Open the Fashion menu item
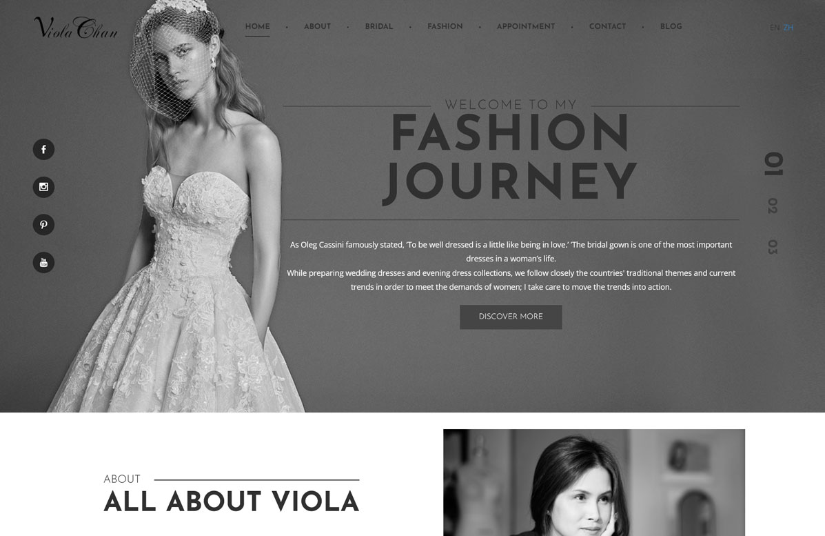This screenshot has height=536, width=825. pyautogui.click(x=445, y=26)
